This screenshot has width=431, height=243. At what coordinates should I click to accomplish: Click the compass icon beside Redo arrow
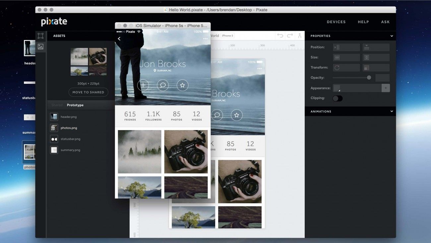tap(299, 36)
